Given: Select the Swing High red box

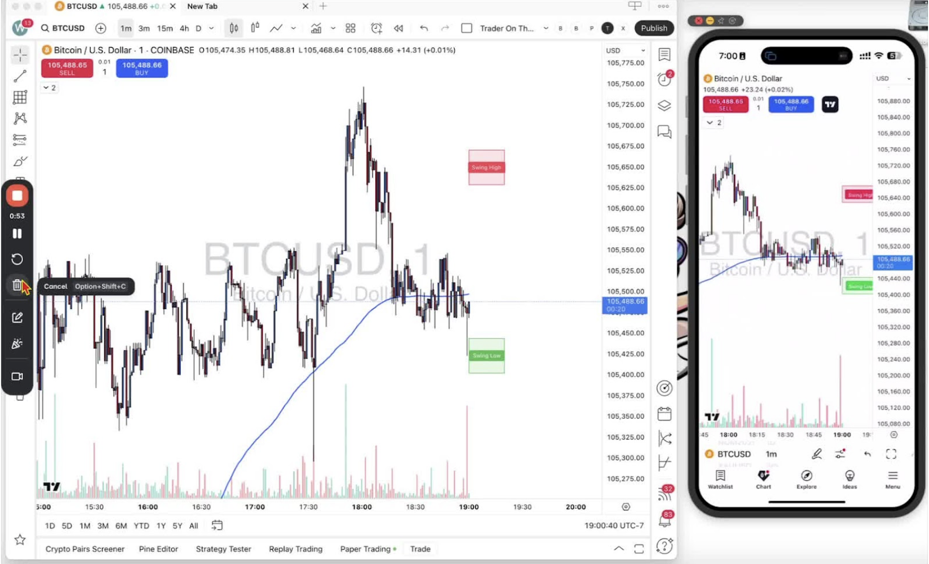Looking at the screenshot, I should coord(487,167).
